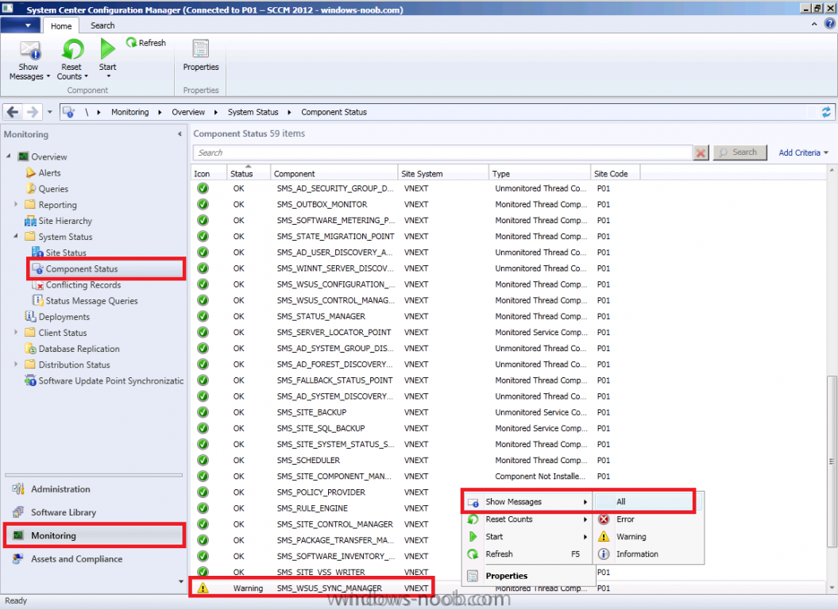This screenshot has height=610, width=838.
Task: Clear the search with the red X
Action: pyautogui.click(x=701, y=153)
